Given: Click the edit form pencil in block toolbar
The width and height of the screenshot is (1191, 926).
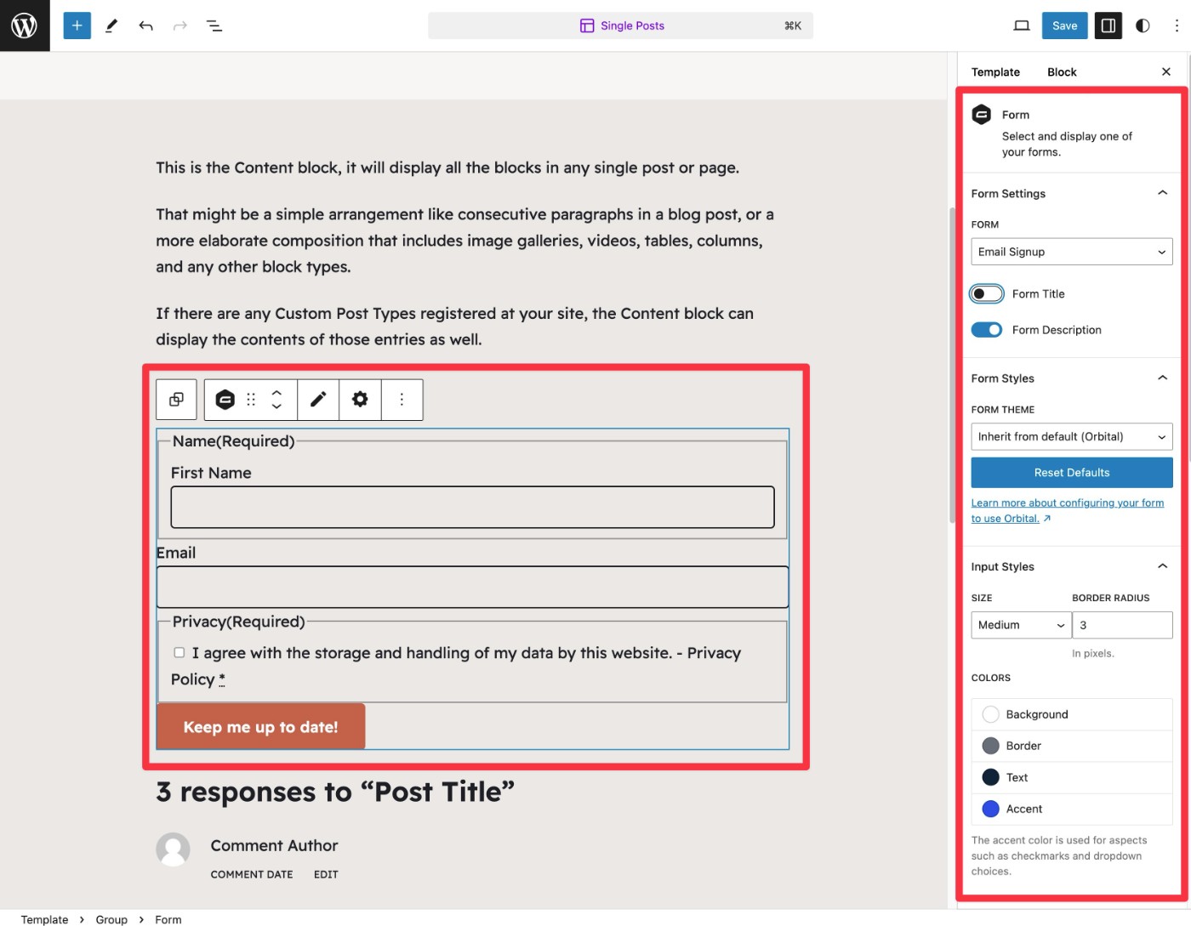Looking at the screenshot, I should 318,400.
